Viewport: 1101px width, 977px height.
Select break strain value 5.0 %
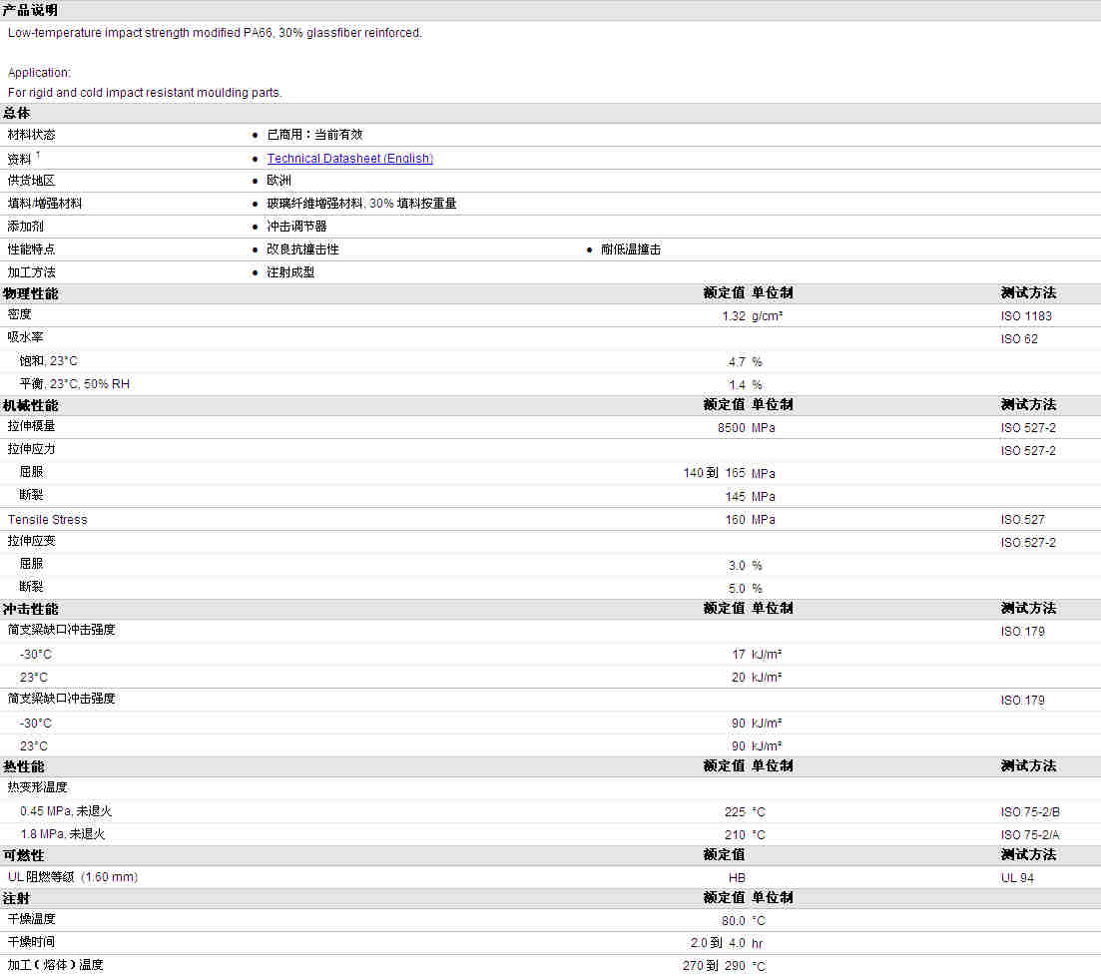[x=745, y=589]
